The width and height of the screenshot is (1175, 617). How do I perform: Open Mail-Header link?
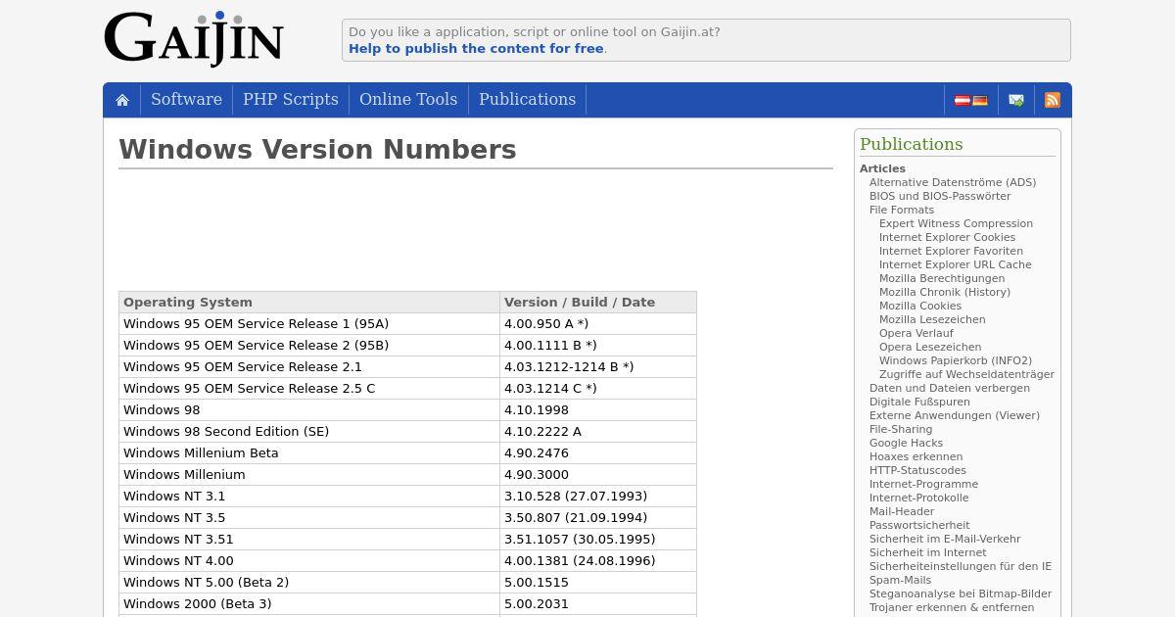902,511
